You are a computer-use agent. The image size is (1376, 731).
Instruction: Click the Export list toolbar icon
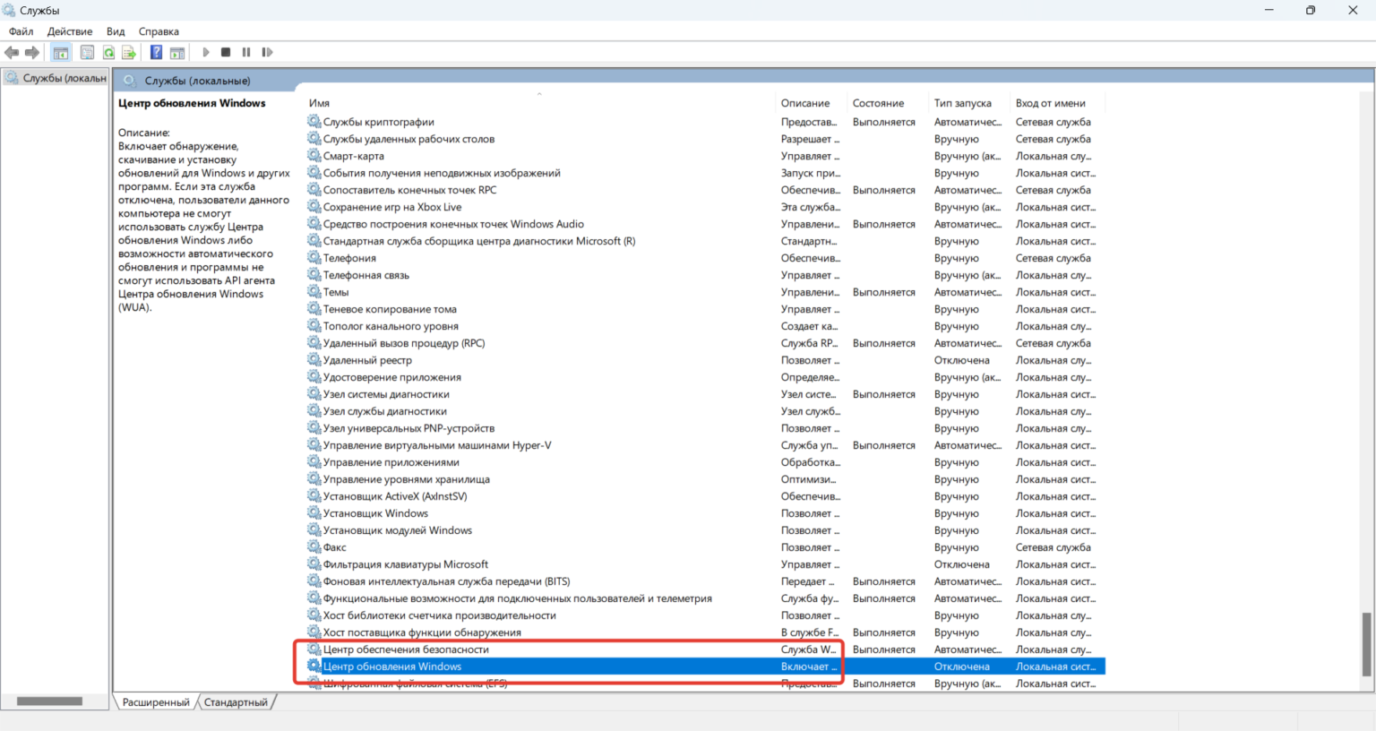(x=129, y=52)
